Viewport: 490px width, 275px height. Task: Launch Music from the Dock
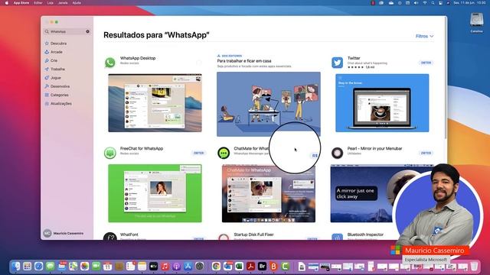(165, 267)
